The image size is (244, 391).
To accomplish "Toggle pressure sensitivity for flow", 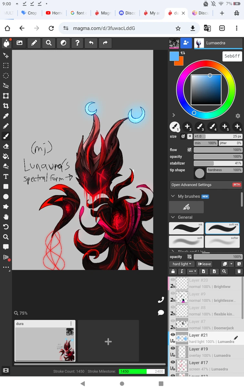I will pos(189,150).
